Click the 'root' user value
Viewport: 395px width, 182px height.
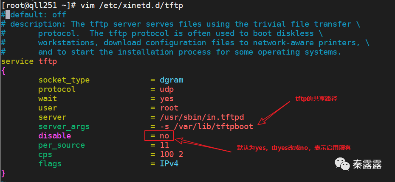coord(169,108)
